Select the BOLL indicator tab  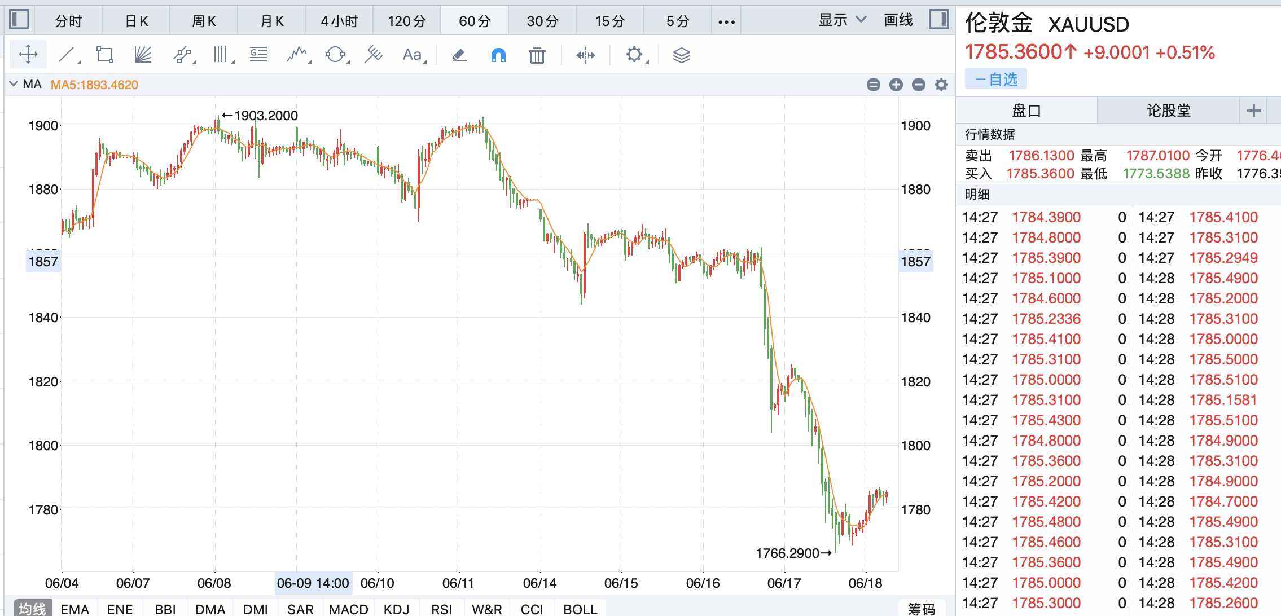click(x=581, y=609)
